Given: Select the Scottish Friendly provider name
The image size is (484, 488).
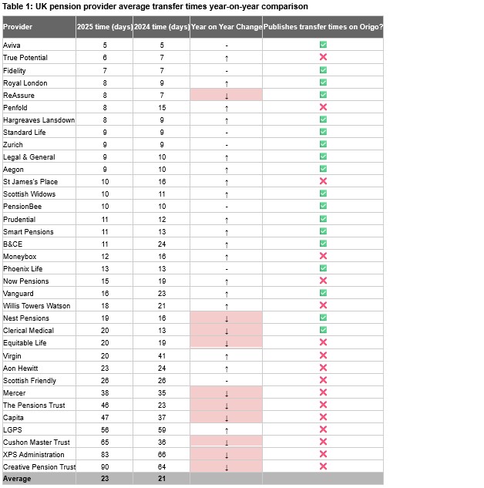Looking at the screenshot, I should (29, 381).
